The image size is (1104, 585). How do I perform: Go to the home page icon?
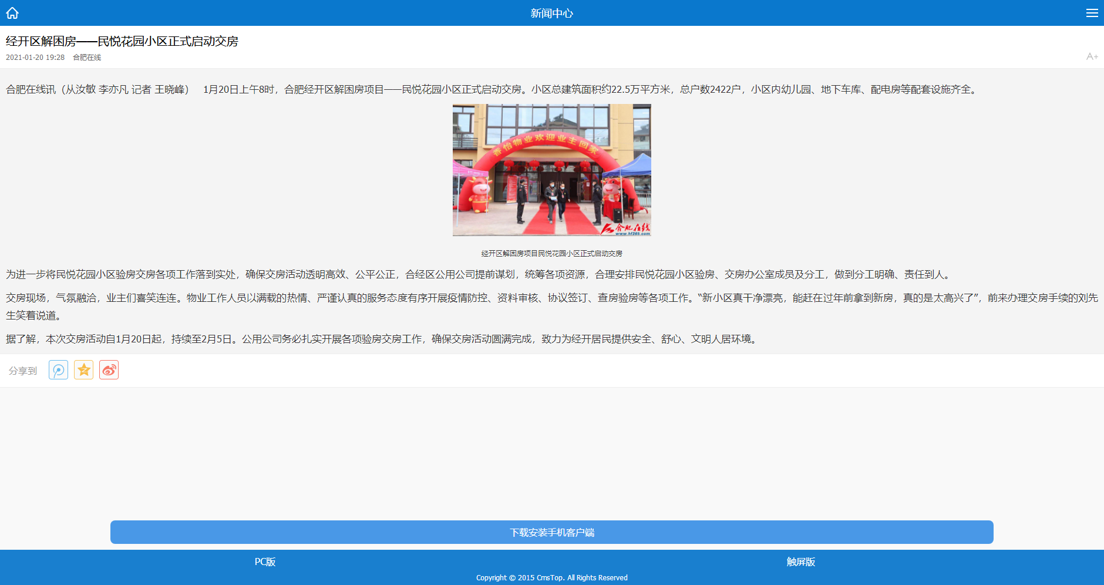[12, 13]
